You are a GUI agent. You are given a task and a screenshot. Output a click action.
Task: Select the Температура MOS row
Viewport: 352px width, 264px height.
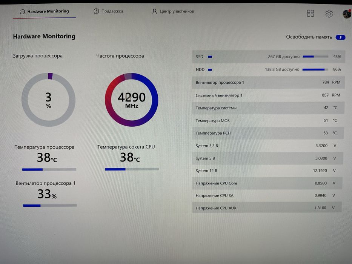[x=268, y=121]
